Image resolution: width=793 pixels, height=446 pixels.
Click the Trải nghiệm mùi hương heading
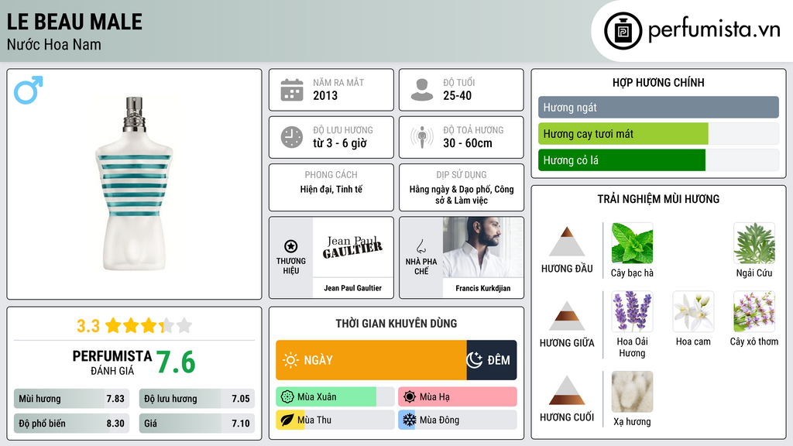click(x=658, y=199)
